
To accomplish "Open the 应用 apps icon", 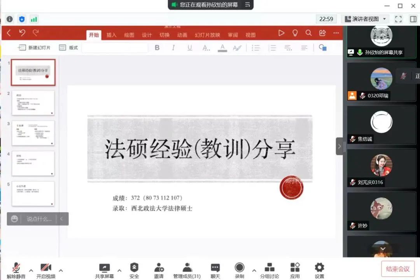I will pos(295,268).
